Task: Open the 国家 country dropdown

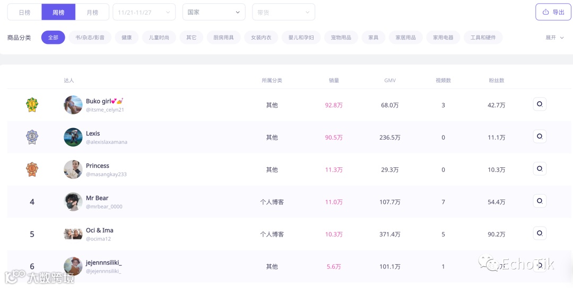Action: (214, 12)
